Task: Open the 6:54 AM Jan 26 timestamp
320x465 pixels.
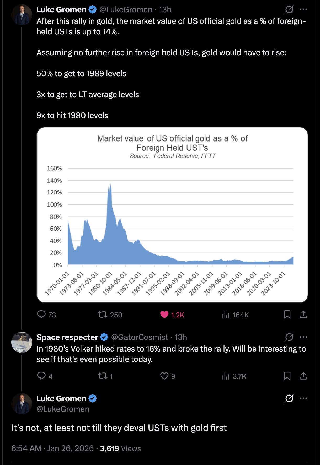Action: tap(52, 448)
